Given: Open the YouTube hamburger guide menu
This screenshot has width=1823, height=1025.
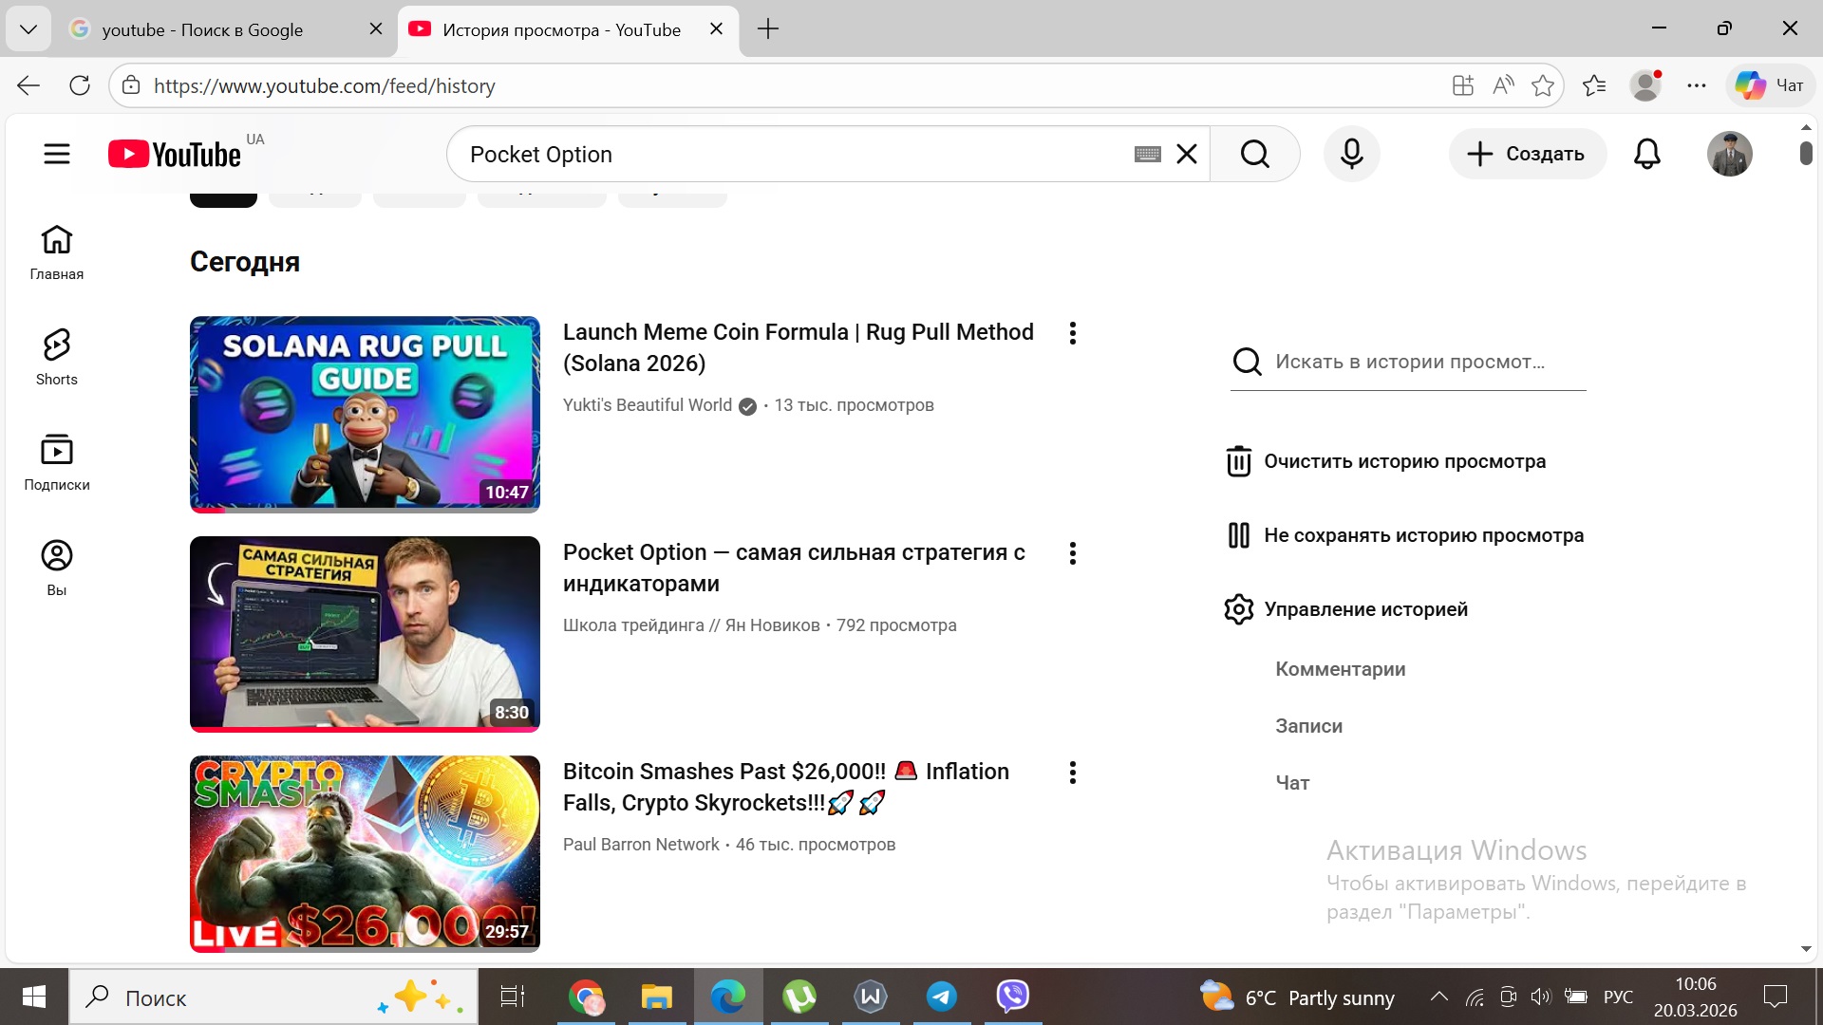Looking at the screenshot, I should (x=57, y=154).
